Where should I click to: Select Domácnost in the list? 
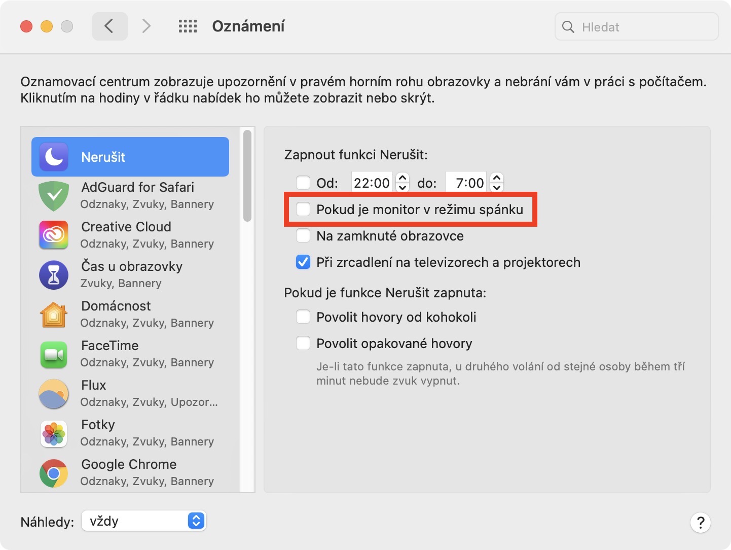(x=130, y=315)
